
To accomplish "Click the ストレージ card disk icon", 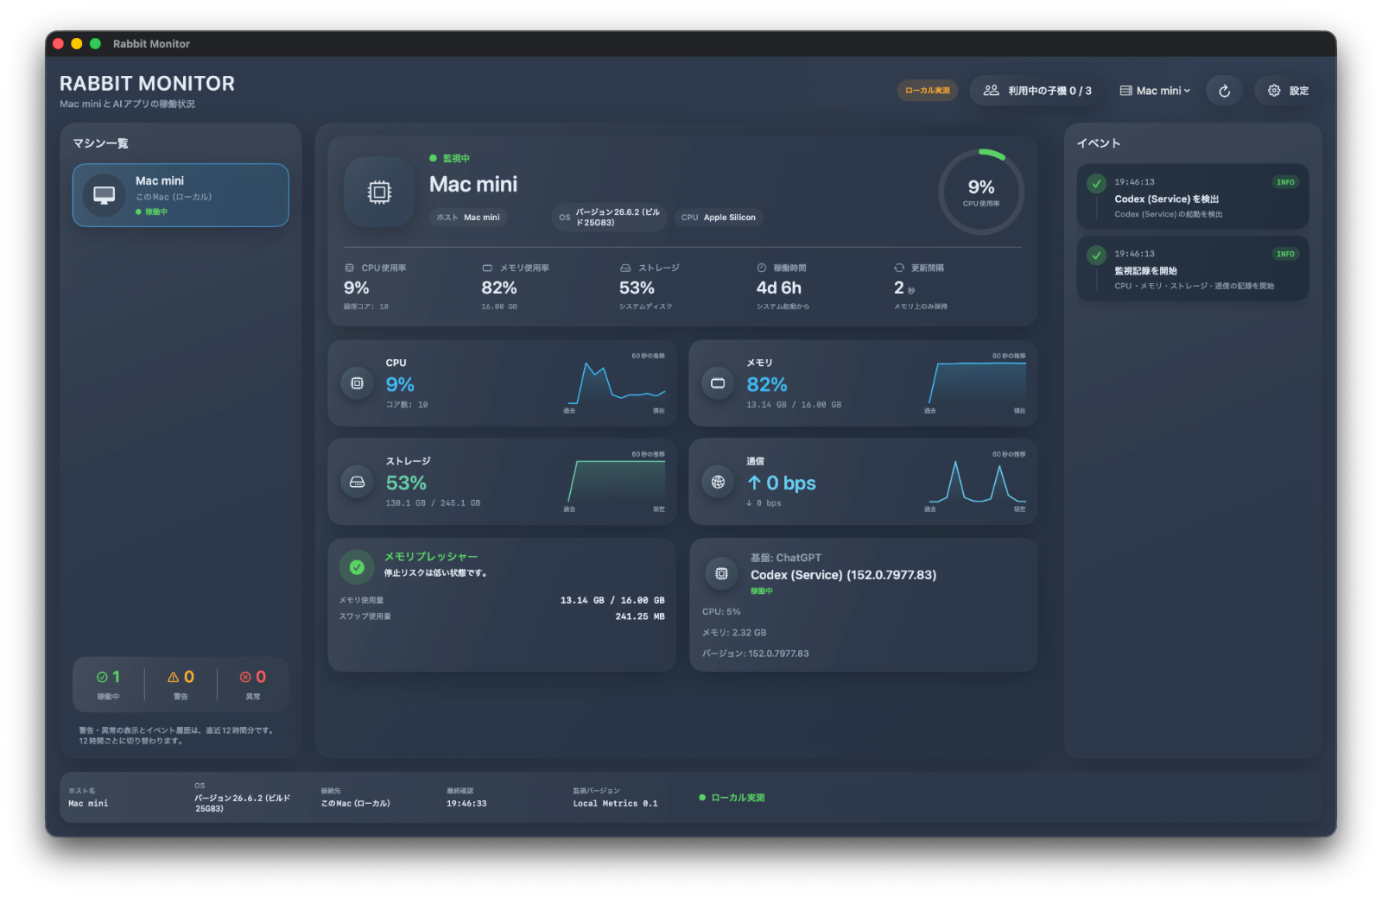I will coord(357,482).
